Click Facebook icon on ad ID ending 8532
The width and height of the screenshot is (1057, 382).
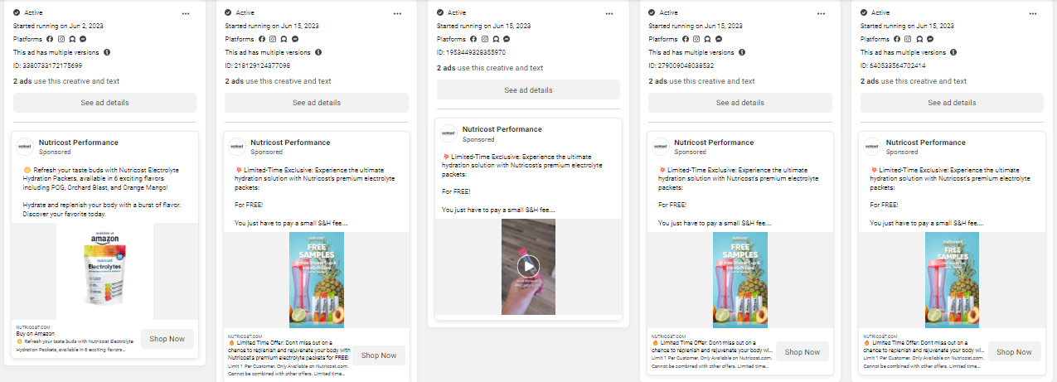685,39
